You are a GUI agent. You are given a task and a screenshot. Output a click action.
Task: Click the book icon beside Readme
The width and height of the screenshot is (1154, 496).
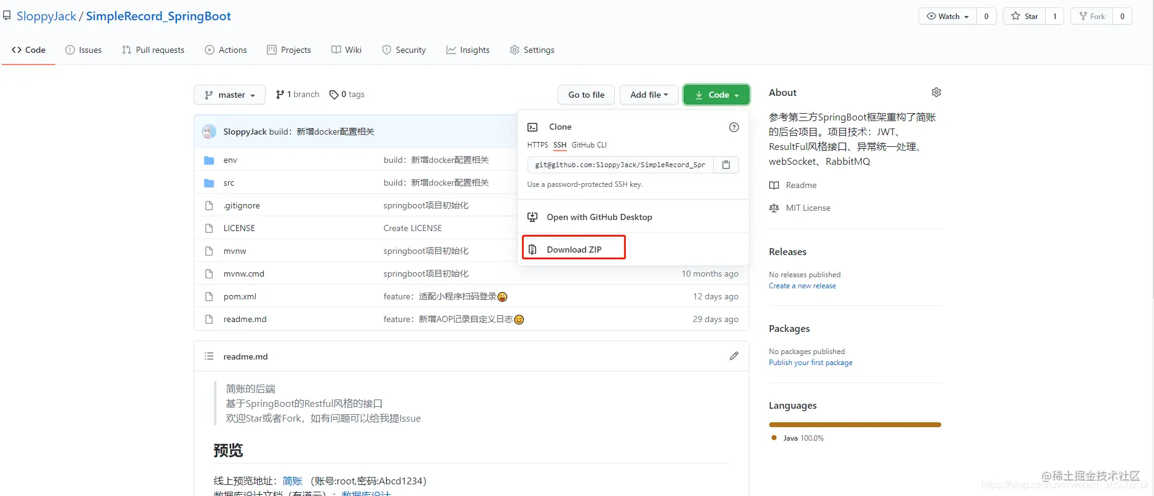point(774,185)
